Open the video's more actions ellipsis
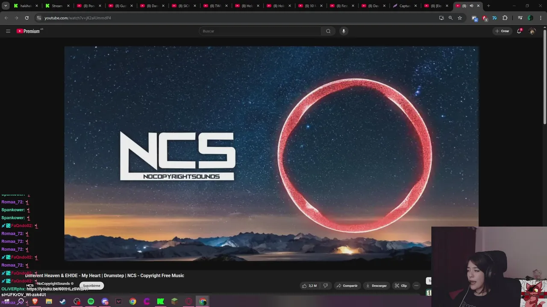This screenshot has height=307, width=547. pyautogui.click(x=416, y=286)
